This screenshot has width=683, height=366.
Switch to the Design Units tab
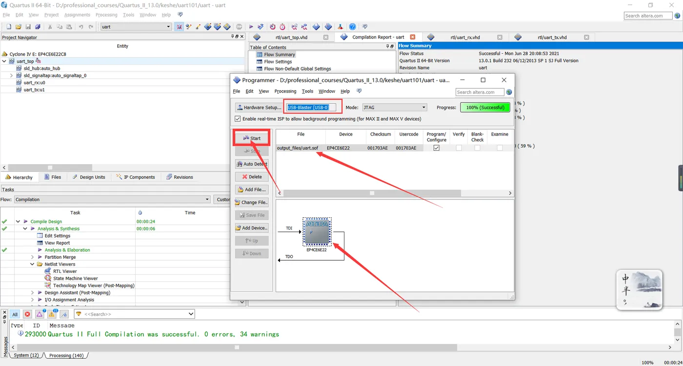coord(89,177)
